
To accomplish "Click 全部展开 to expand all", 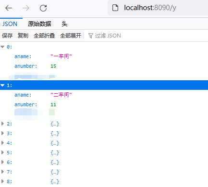I will pyautogui.click(x=71, y=36).
